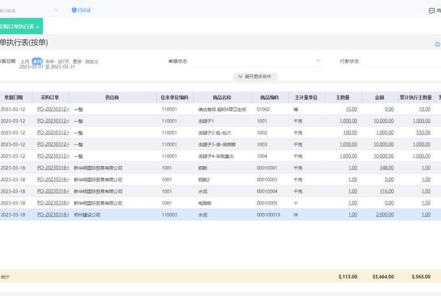
Task: Open PO-20230312 link in product code 1004 row
Action: coord(53,156)
